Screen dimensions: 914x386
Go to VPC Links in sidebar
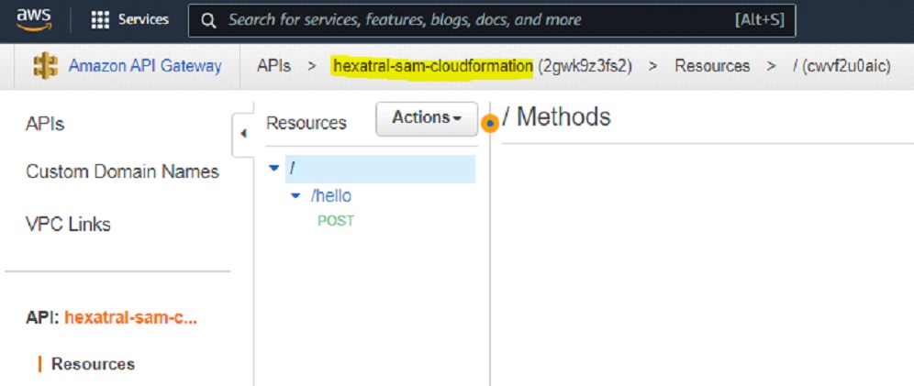click(x=68, y=225)
